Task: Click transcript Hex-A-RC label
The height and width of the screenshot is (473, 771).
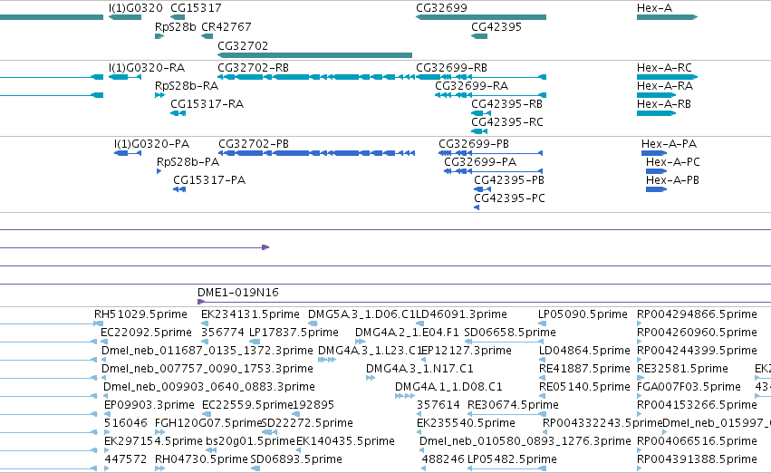Action: pyautogui.click(x=664, y=67)
